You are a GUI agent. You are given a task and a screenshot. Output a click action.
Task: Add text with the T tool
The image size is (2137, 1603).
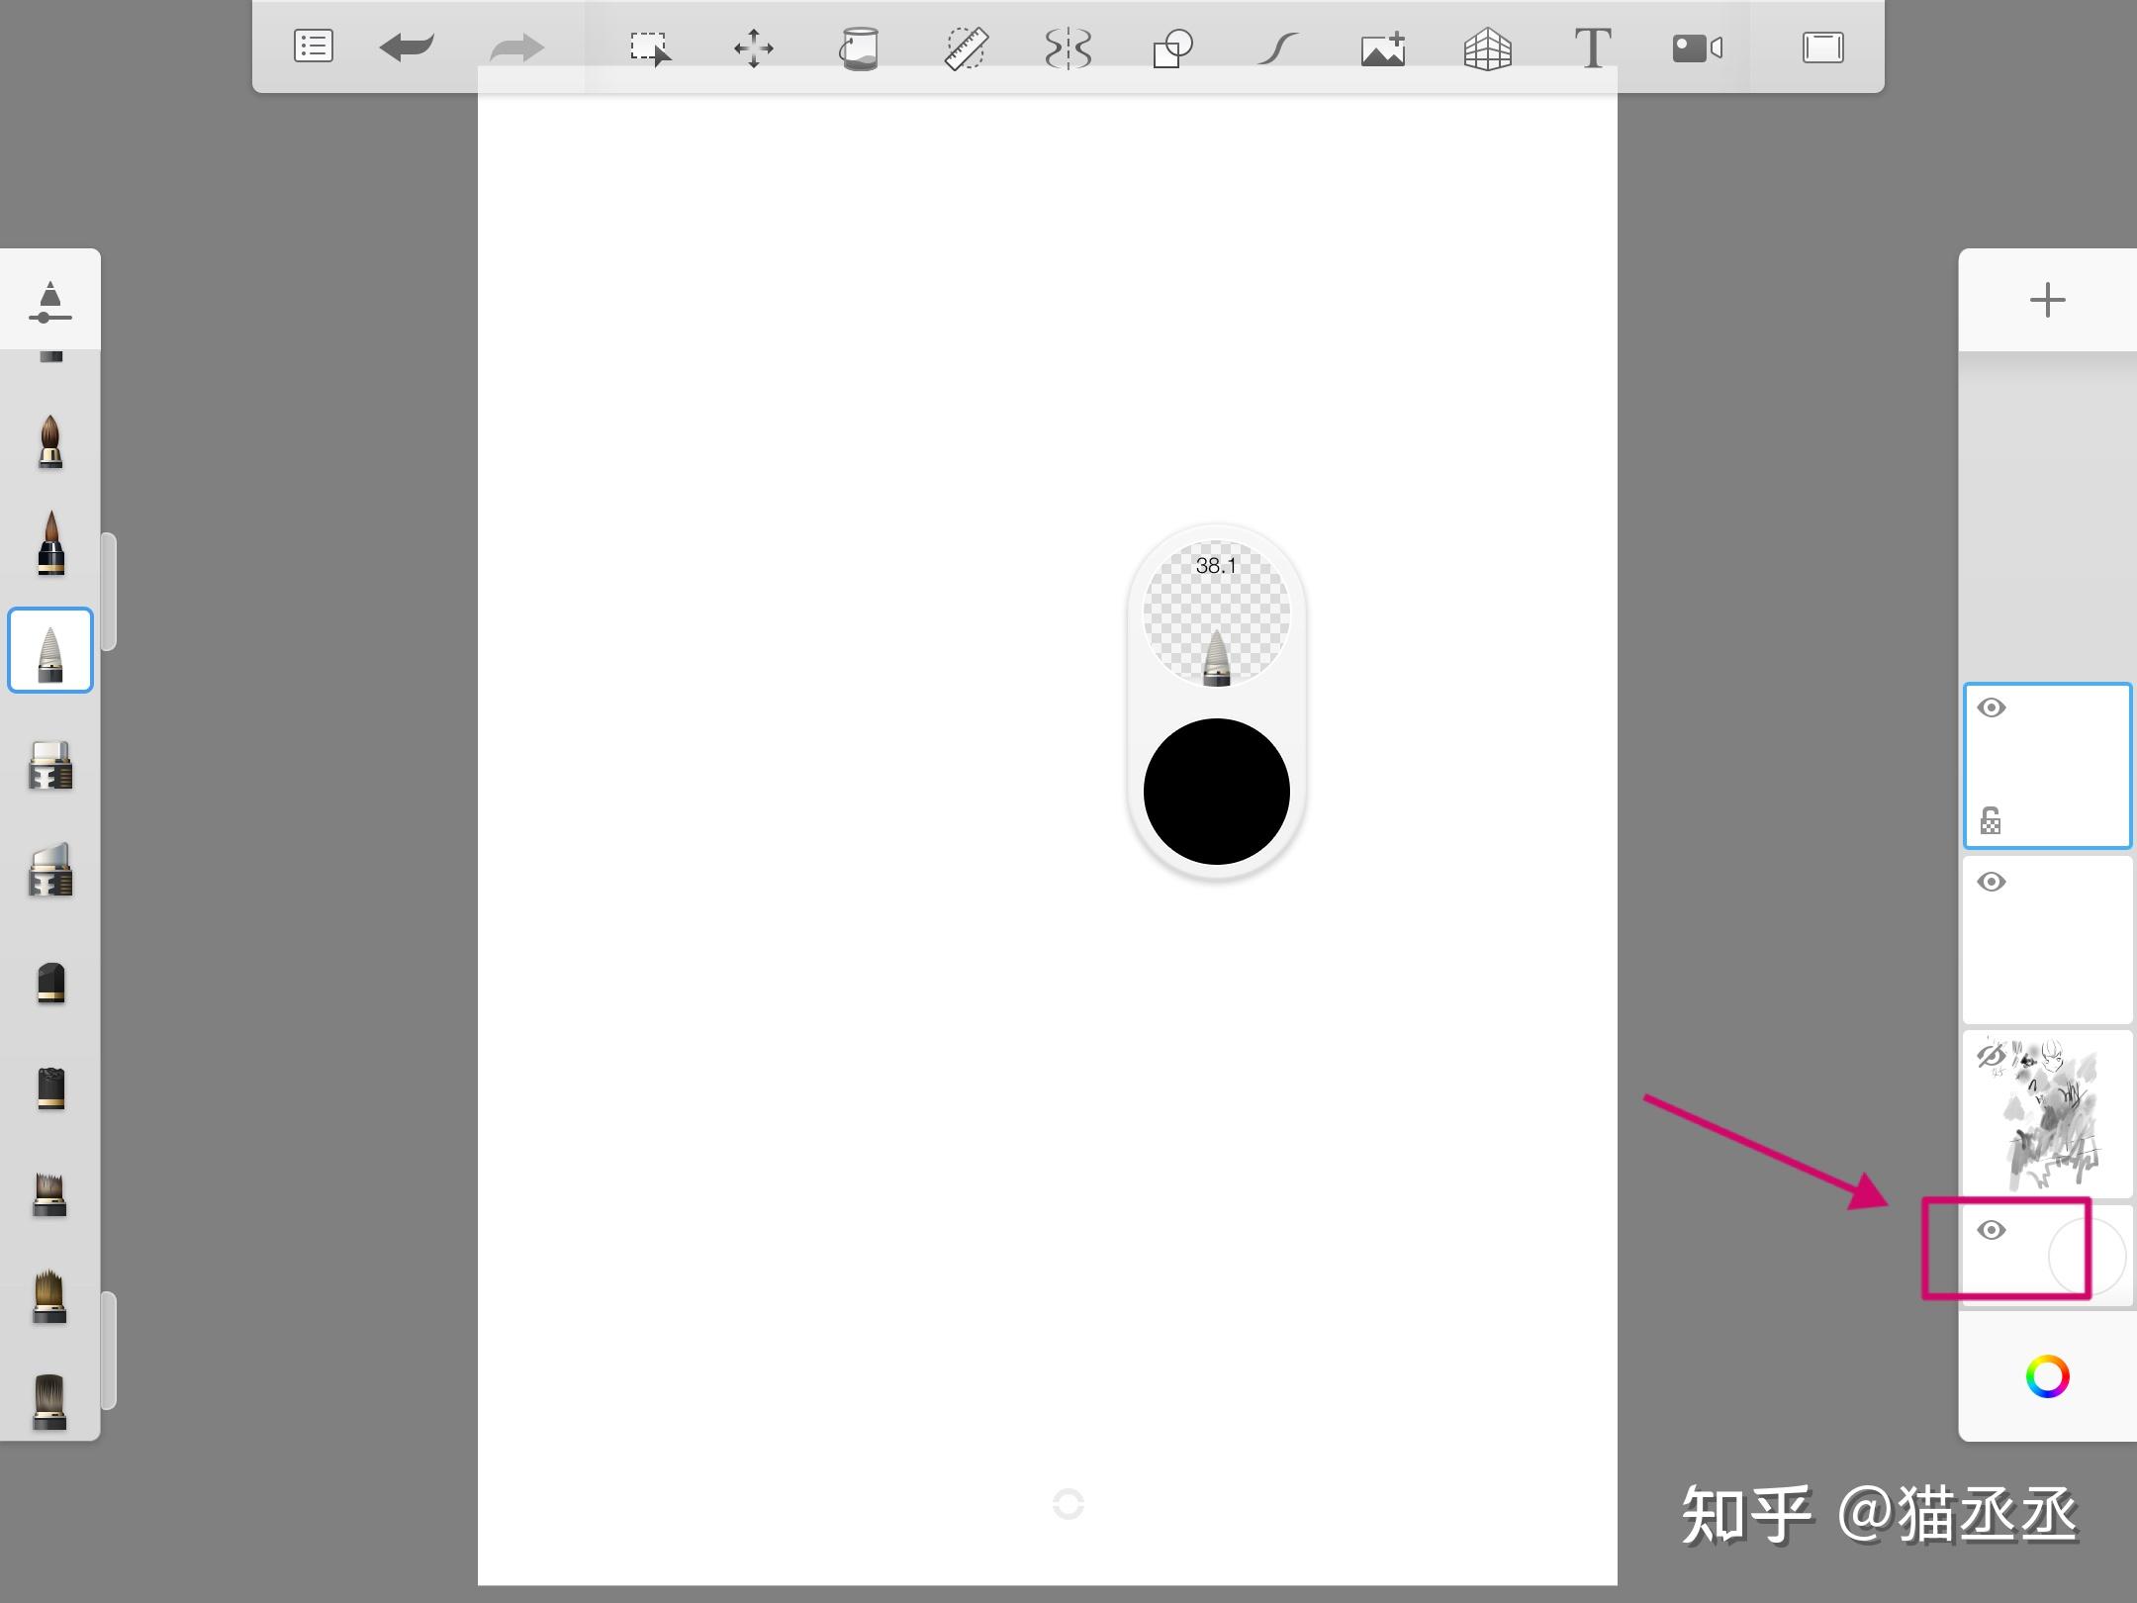click(x=1593, y=47)
